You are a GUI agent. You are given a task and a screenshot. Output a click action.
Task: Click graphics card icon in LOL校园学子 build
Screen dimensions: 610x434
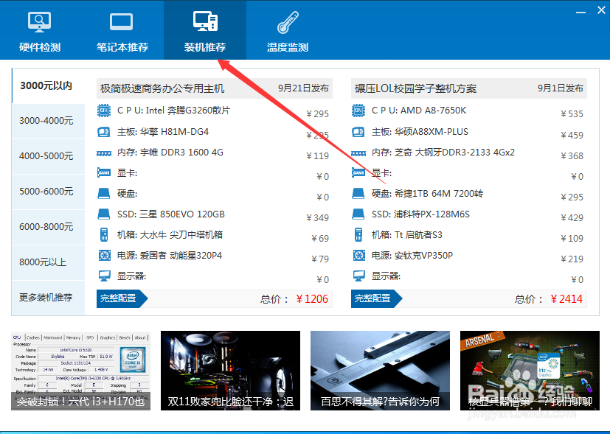pos(358,172)
